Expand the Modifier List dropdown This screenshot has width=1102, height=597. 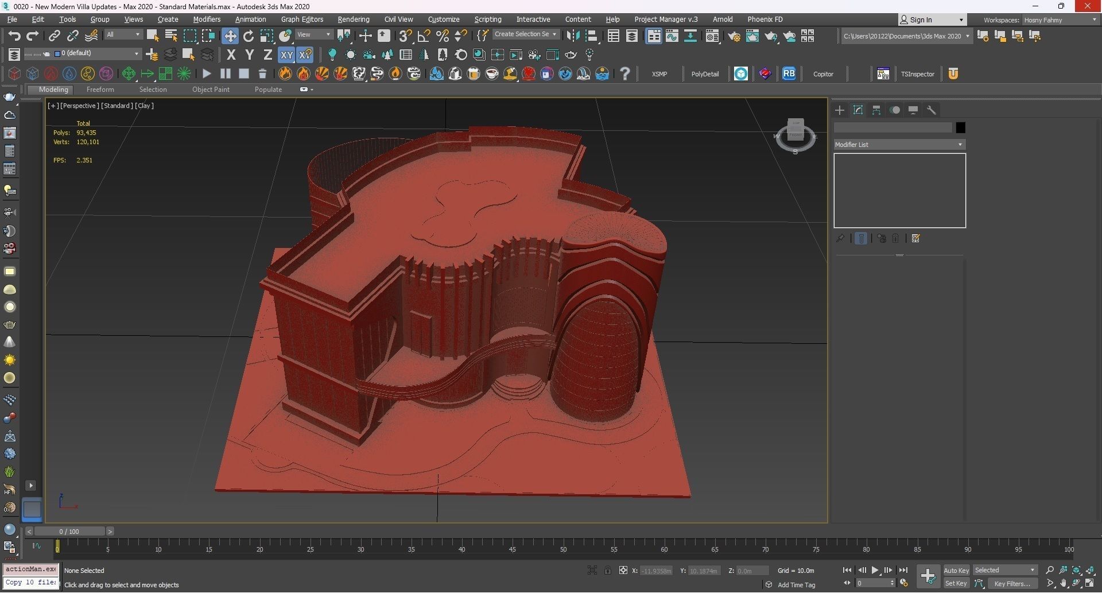[899, 145]
